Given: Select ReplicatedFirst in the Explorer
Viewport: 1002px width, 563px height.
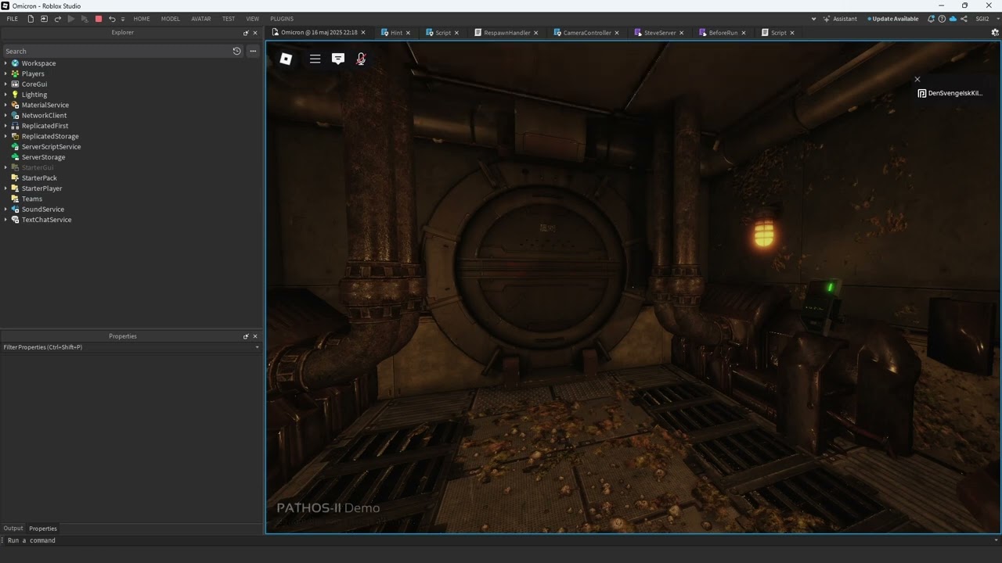Looking at the screenshot, I should click(x=45, y=126).
